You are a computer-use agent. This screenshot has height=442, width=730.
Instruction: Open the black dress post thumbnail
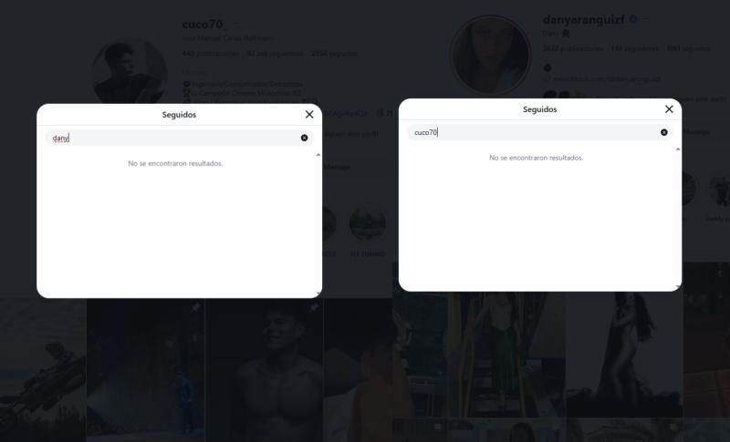(624, 355)
